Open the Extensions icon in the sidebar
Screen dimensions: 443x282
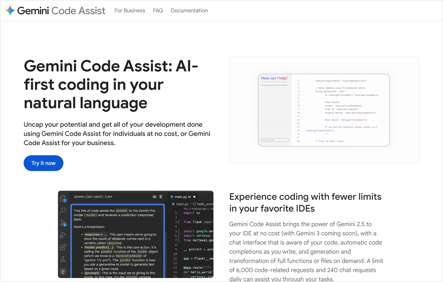click(x=62, y=247)
